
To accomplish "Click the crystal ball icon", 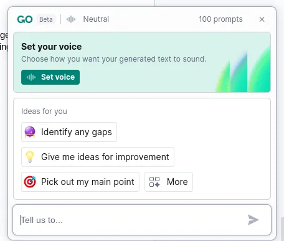I will (x=30, y=132).
